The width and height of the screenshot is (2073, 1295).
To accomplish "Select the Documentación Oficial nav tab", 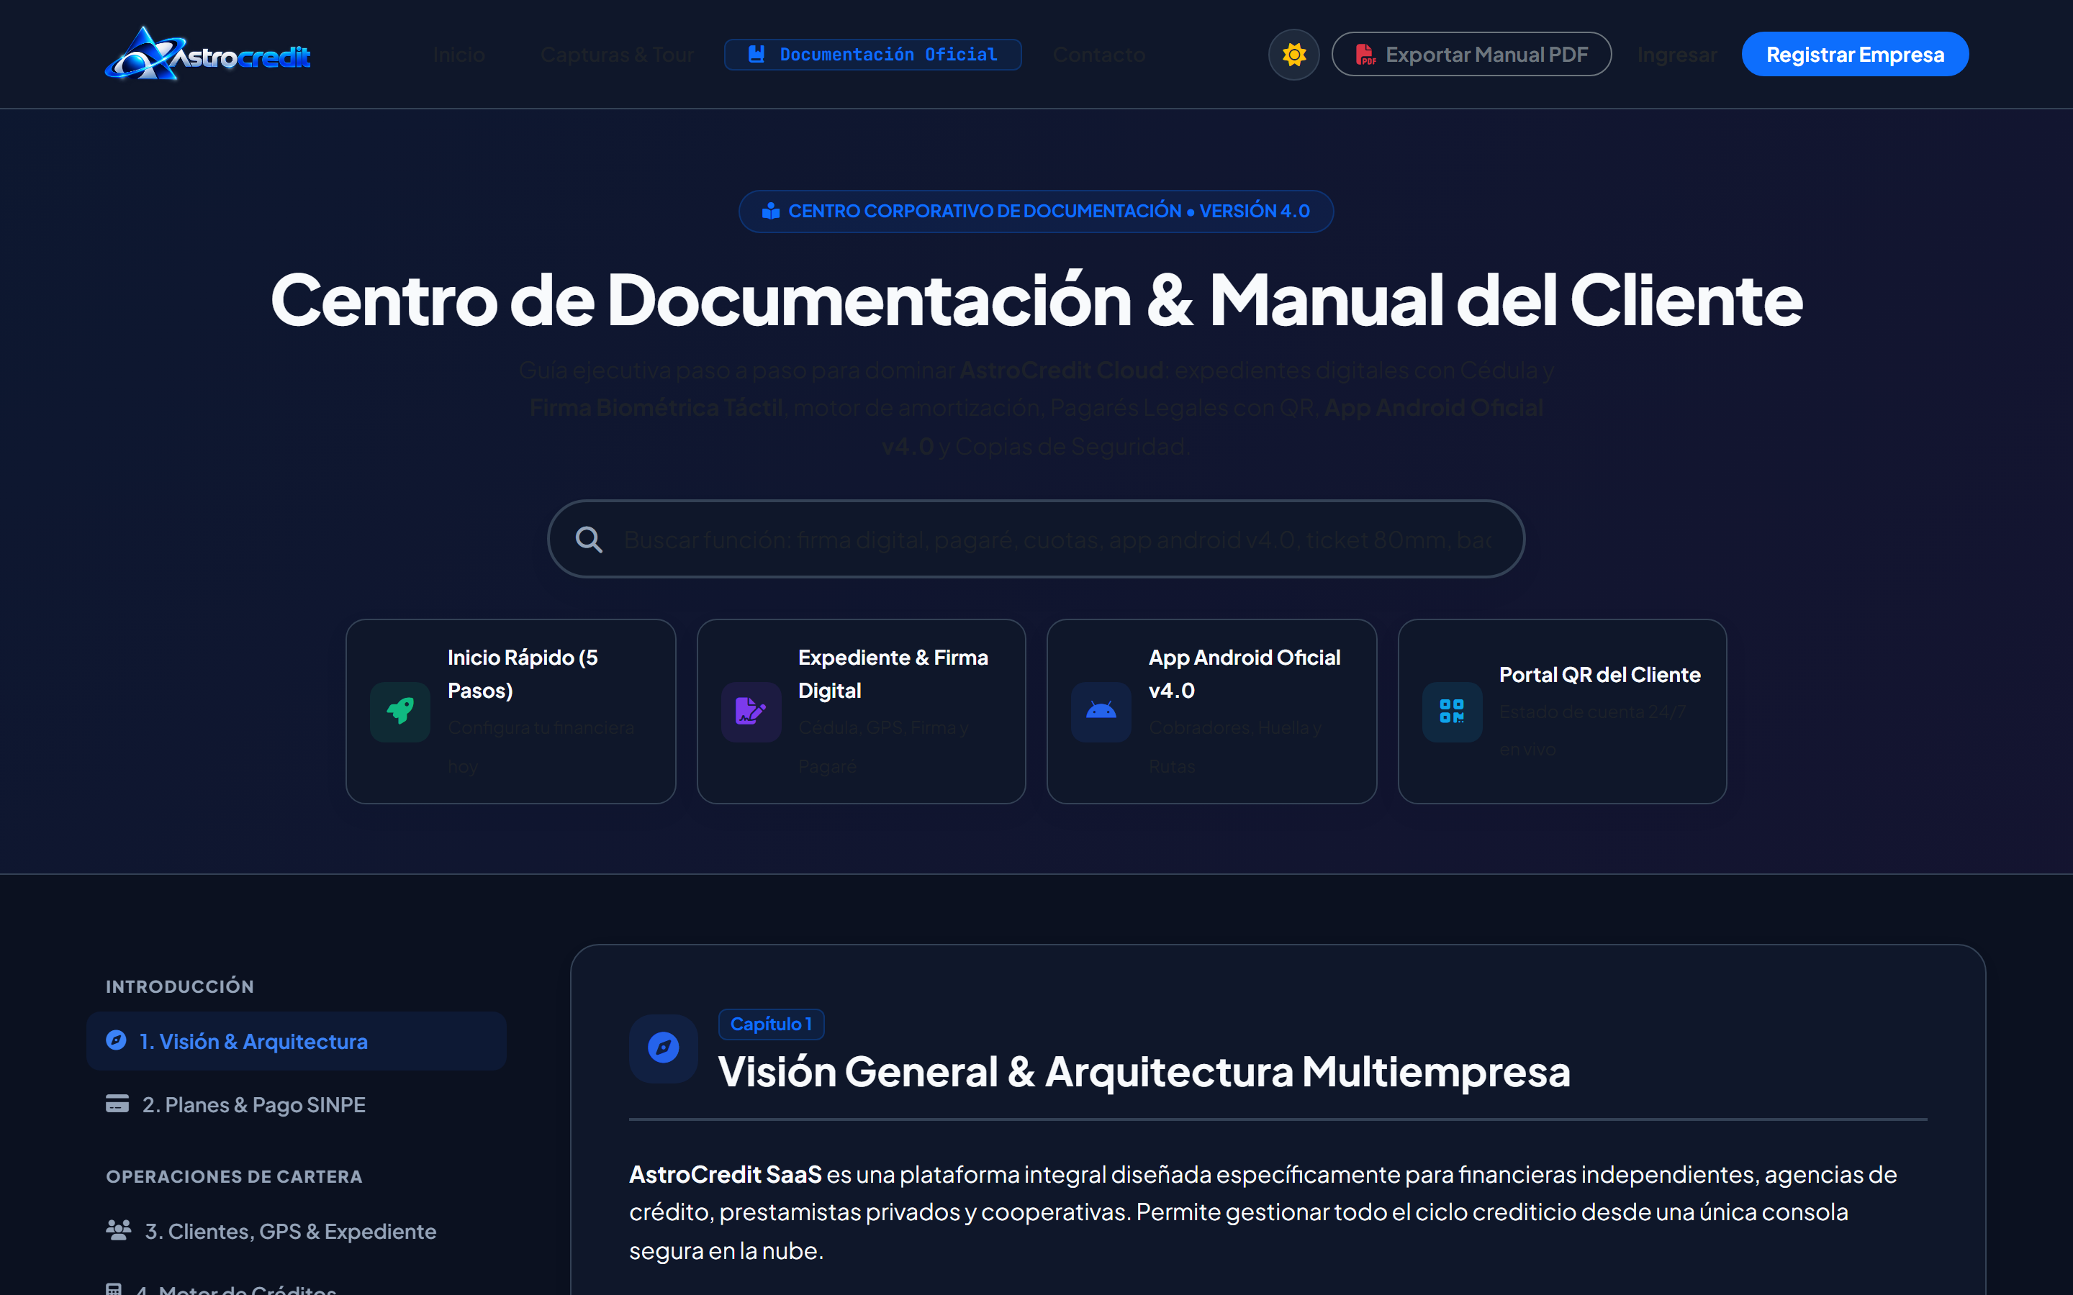I will (x=872, y=55).
